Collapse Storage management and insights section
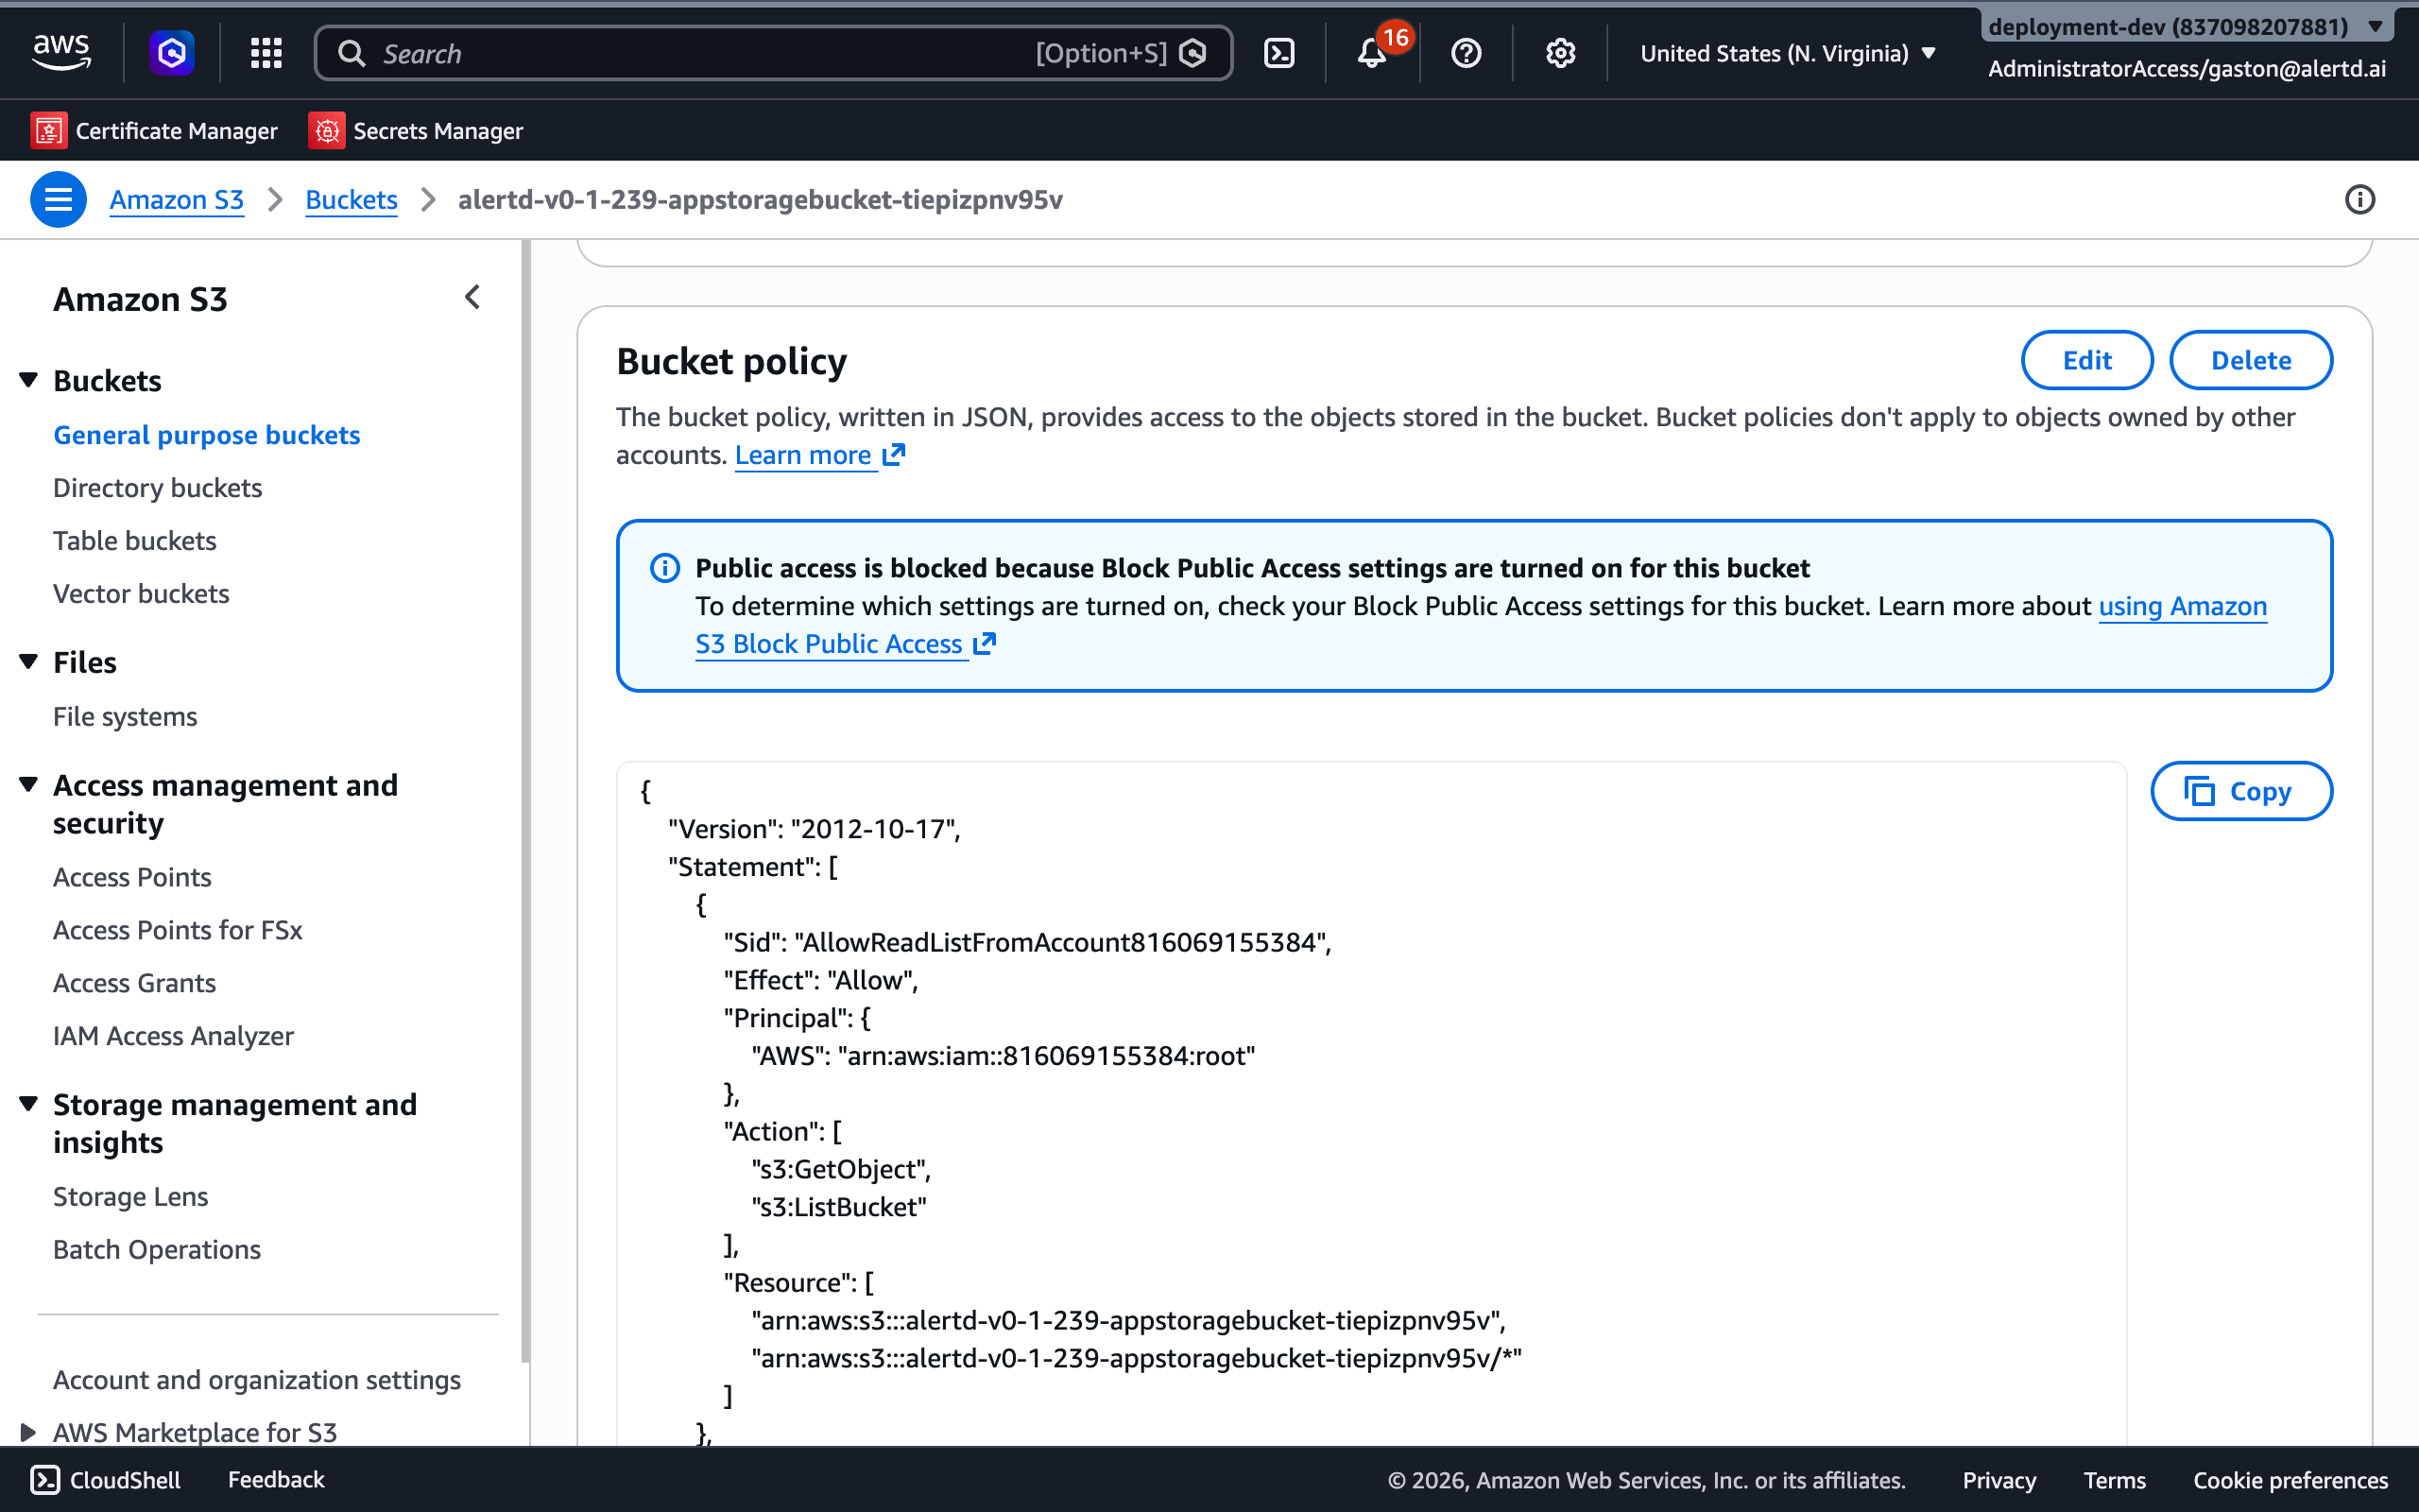This screenshot has width=2419, height=1512. 29,1104
